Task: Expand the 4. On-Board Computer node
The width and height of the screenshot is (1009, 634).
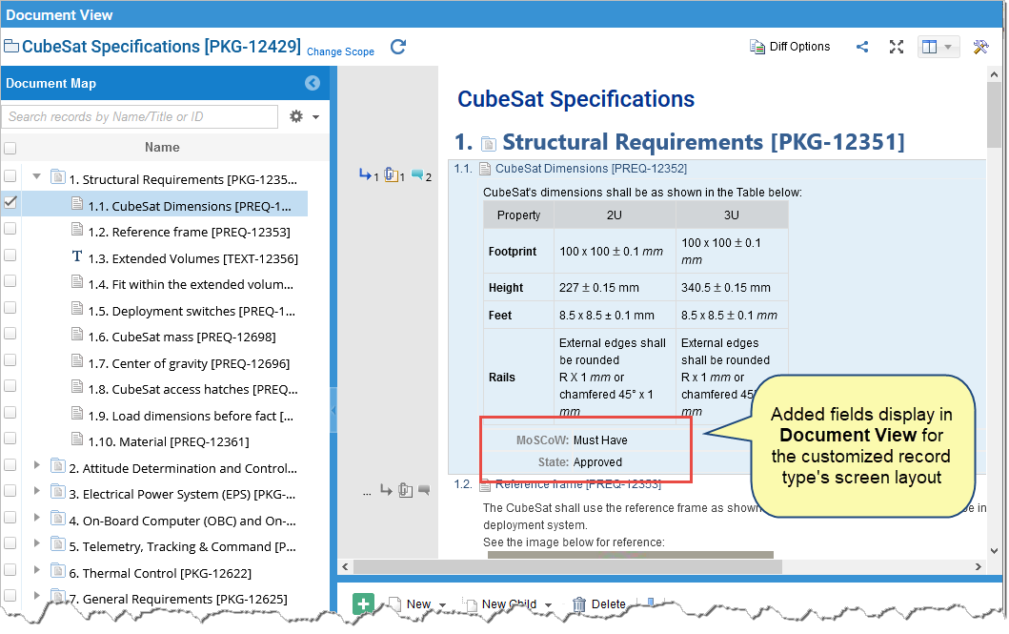Action: click(x=36, y=517)
